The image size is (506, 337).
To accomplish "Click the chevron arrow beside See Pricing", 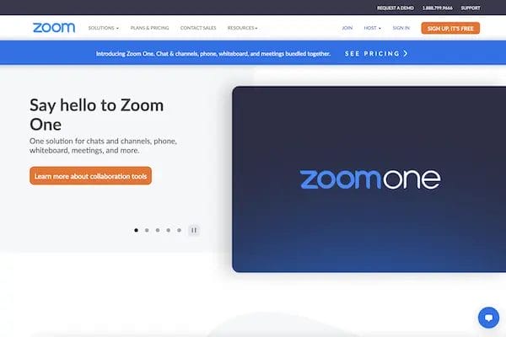I will 406,54.
